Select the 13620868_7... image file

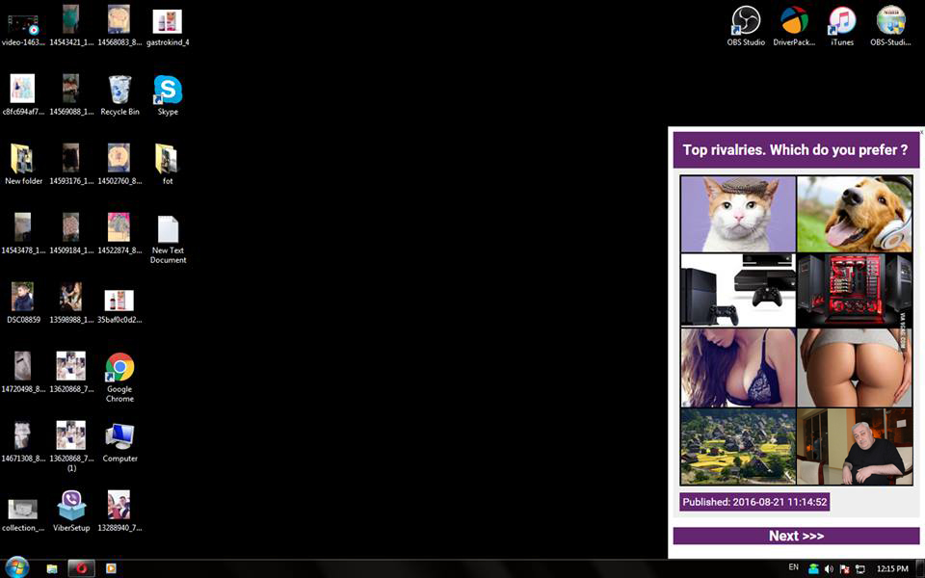71,372
